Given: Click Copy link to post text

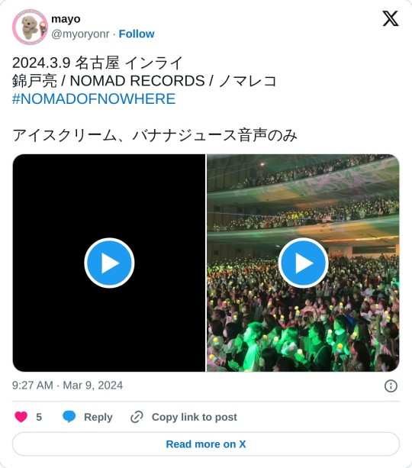Looking at the screenshot, I should click(195, 417).
